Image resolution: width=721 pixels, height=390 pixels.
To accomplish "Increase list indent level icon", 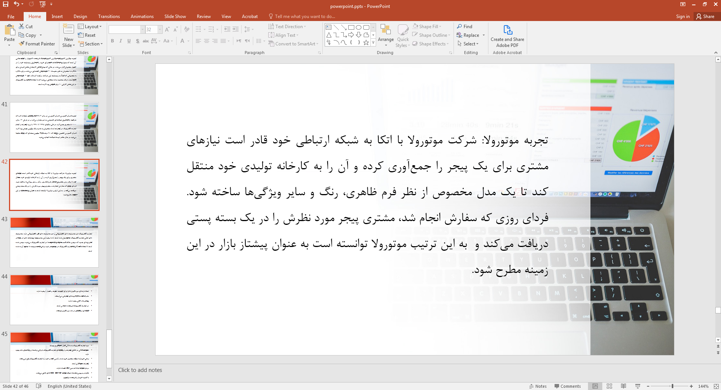I will click(236, 29).
